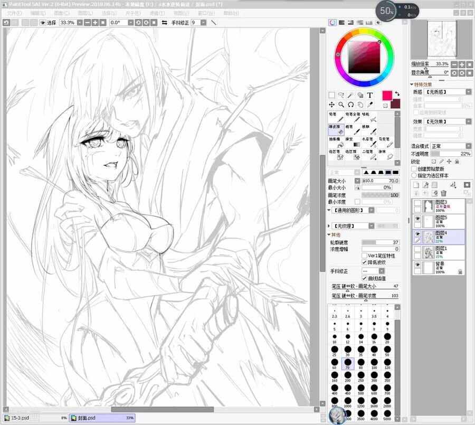Image resolution: width=475 pixels, height=425 pixels.
Task: Select the Magic Wand selection tool
Action: (x=351, y=96)
